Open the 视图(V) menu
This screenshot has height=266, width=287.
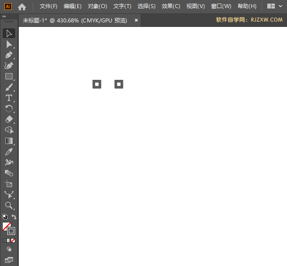(x=196, y=6)
